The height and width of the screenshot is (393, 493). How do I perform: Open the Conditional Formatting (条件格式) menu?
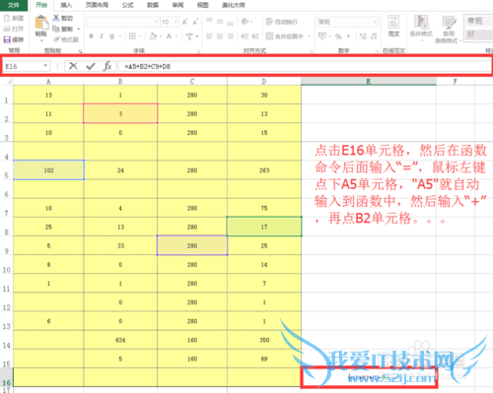tap(421, 28)
